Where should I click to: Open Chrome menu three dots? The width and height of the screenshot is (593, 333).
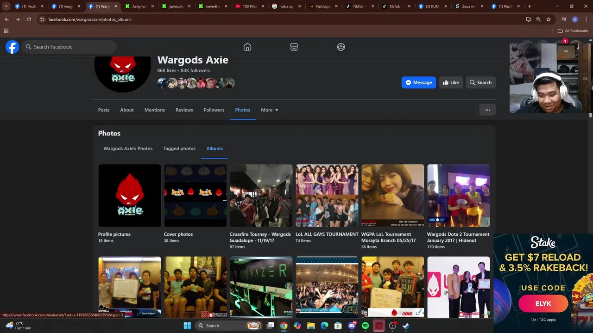point(586,19)
